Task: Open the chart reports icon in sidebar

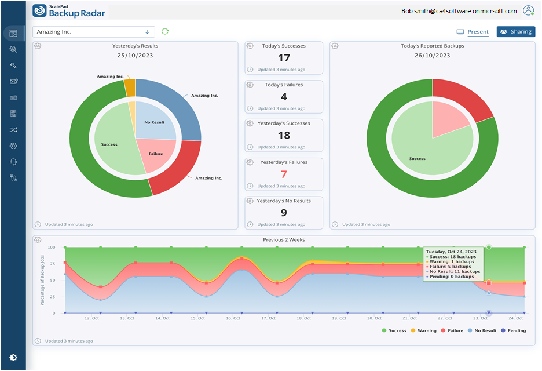Action: click(13, 114)
